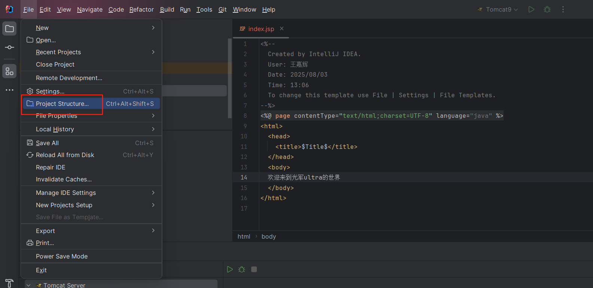Click the Services panel stop square icon
593x288 pixels.
click(254, 269)
